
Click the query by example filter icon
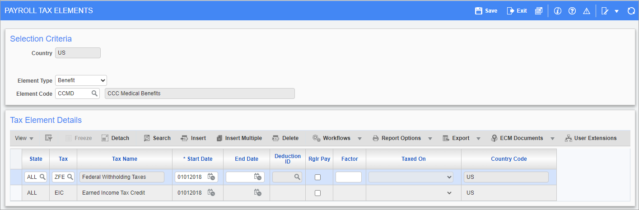pos(49,138)
